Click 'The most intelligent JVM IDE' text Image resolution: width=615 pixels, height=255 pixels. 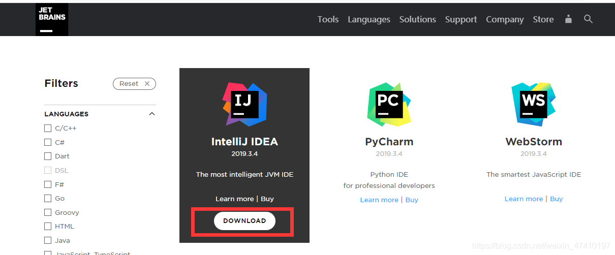244,174
